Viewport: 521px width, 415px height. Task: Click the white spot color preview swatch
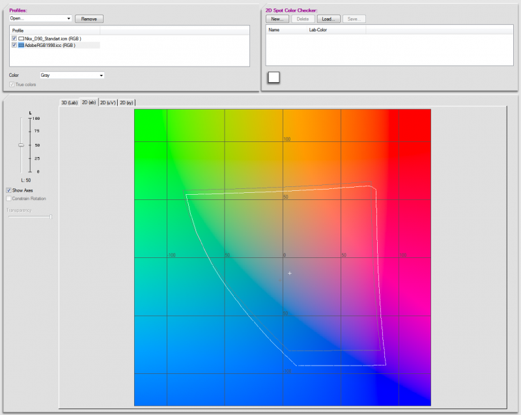[274, 78]
